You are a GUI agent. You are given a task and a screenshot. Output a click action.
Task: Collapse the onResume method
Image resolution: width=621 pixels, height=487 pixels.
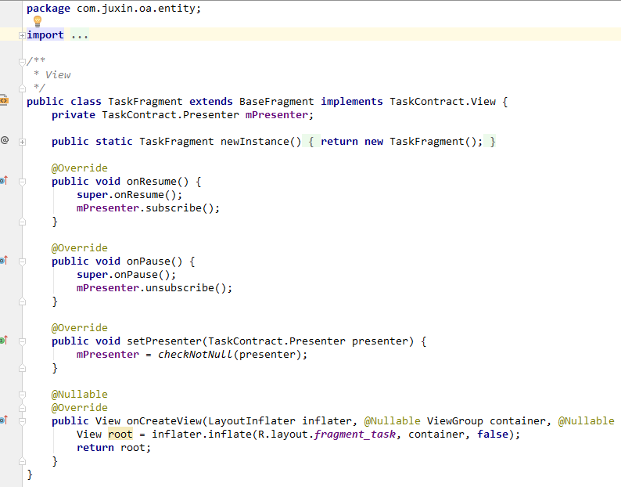(22, 182)
